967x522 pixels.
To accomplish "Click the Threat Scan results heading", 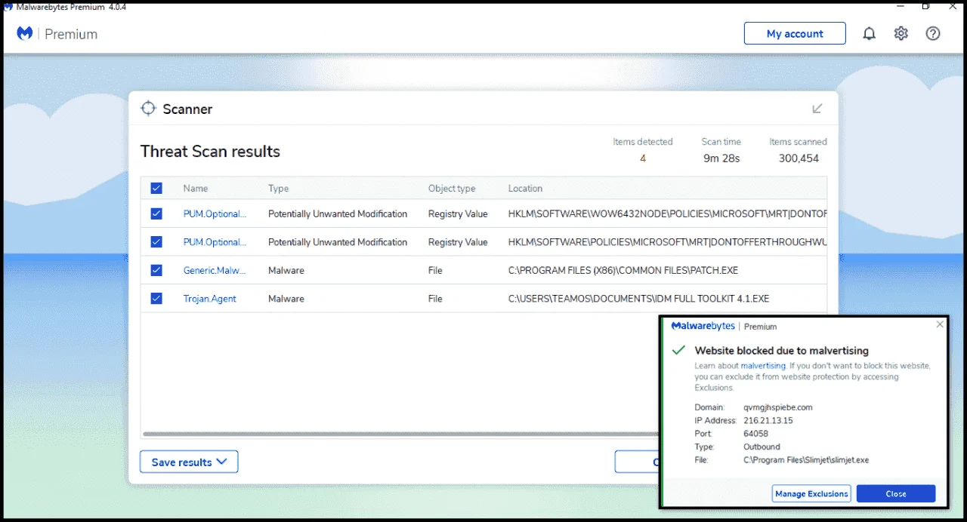I will pyautogui.click(x=210, y=151).
